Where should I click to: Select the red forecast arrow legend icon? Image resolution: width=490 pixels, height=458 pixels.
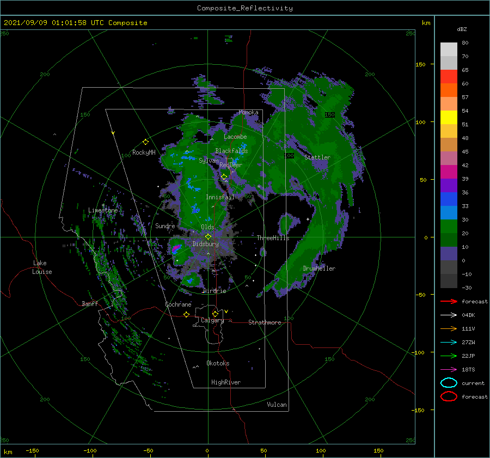click(x=449, y=301)
